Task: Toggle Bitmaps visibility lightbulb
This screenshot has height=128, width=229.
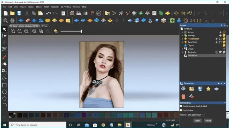Action: [x=224, y=36]
